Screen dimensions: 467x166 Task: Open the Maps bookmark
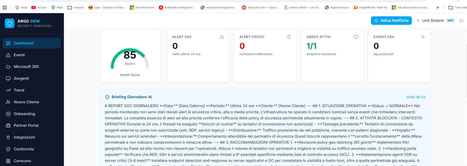[x=57, y=7]
